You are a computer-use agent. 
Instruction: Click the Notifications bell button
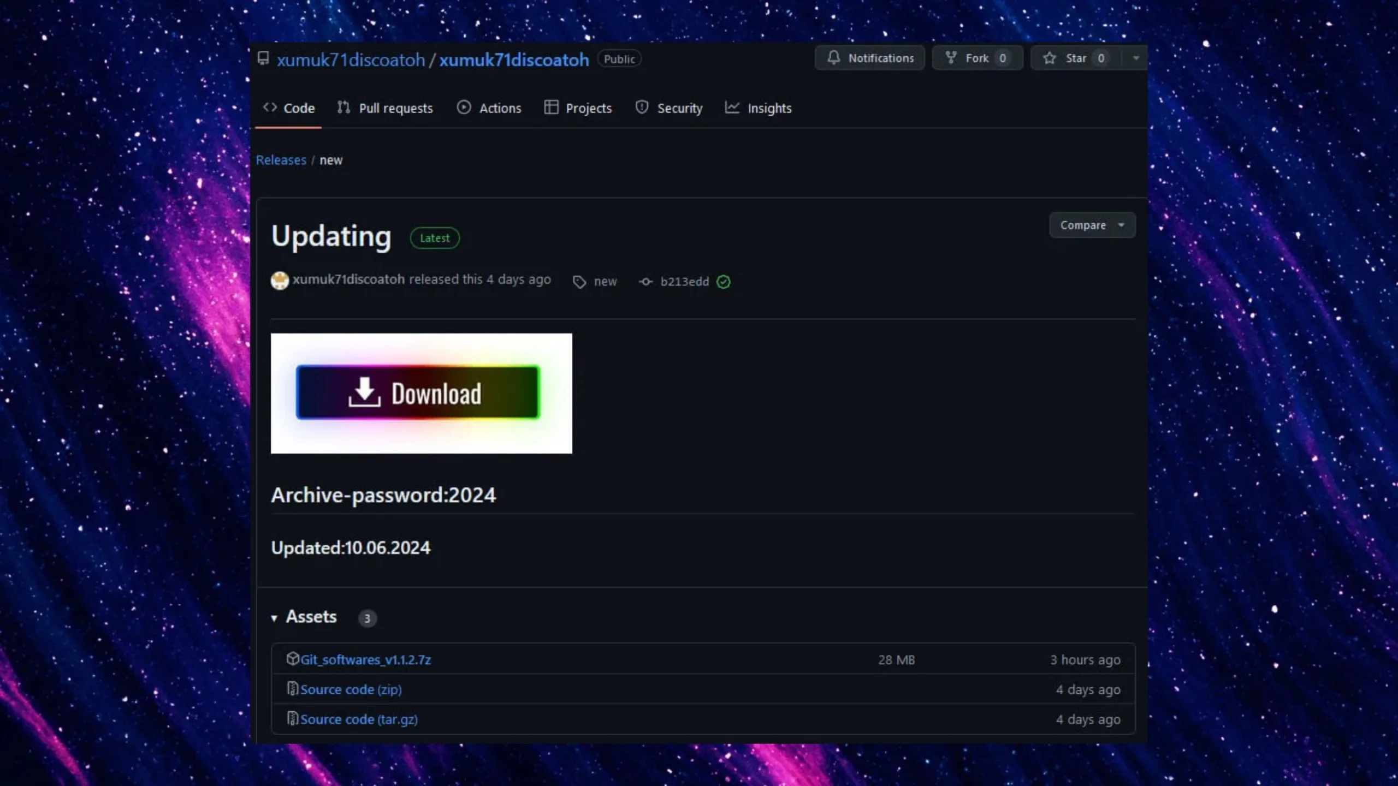pyautogui.click(x=870, y=58)
